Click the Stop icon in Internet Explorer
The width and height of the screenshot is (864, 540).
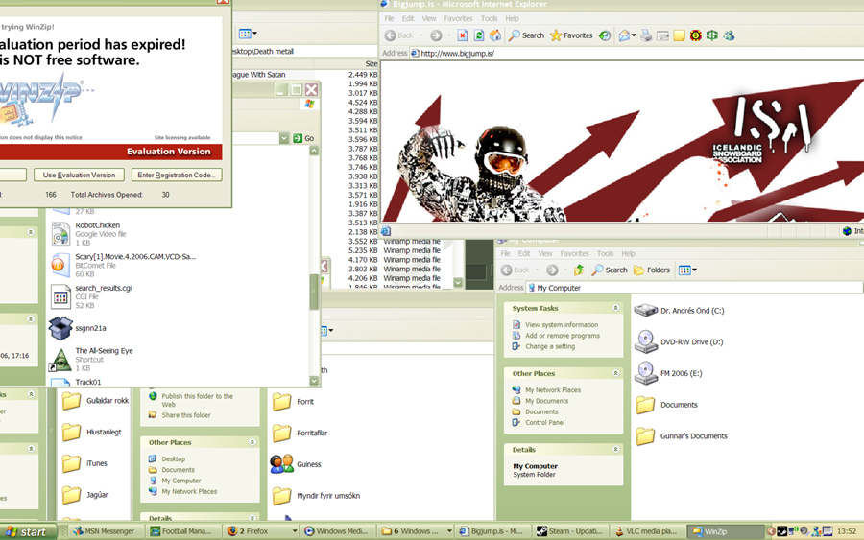[463, 35]
